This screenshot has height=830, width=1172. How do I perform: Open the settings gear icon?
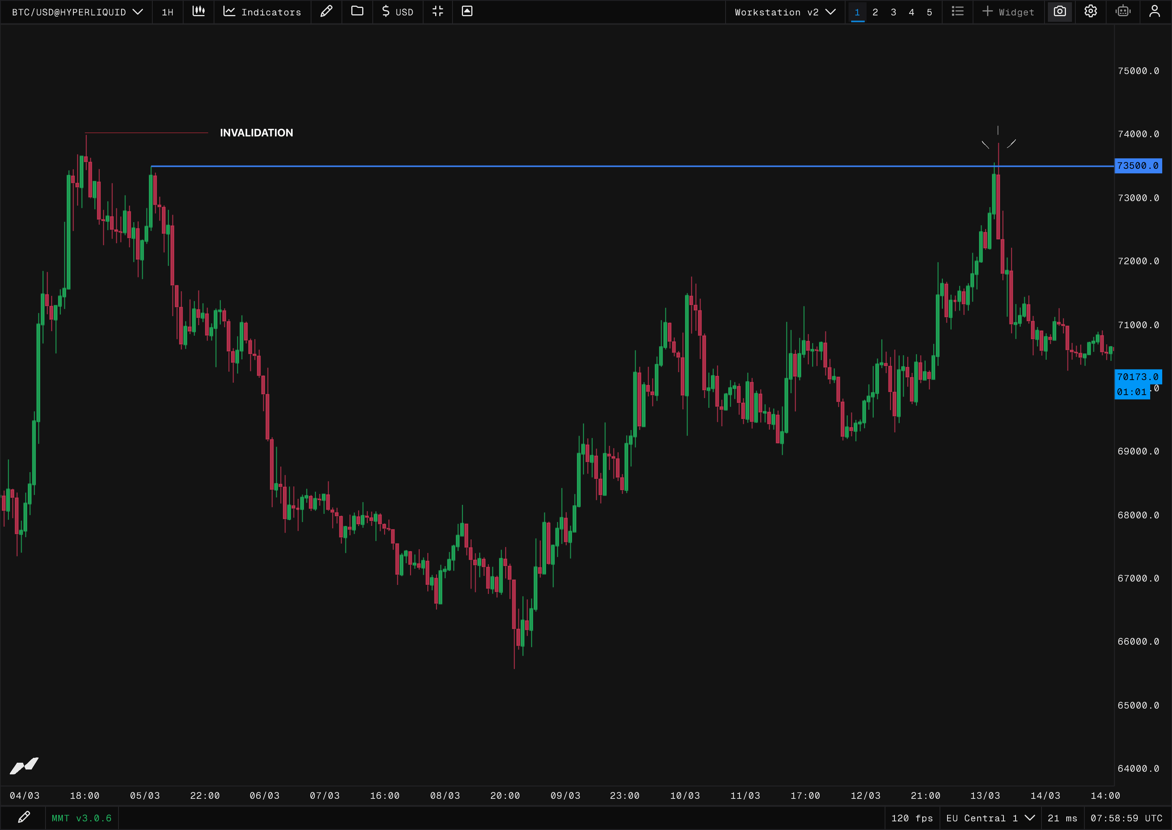pos(1090,11)
